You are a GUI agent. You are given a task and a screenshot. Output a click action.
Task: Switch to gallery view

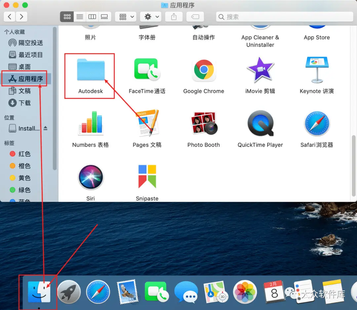pyautogui.click(x=104, y=17)
